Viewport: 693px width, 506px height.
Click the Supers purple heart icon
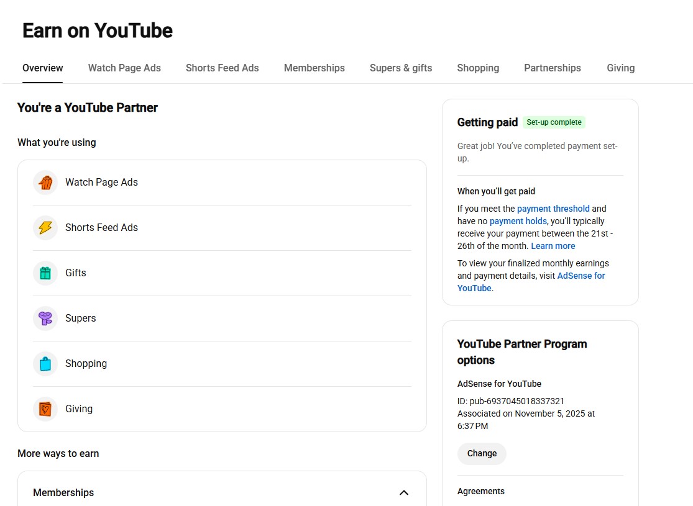click(x=45, y=319)
